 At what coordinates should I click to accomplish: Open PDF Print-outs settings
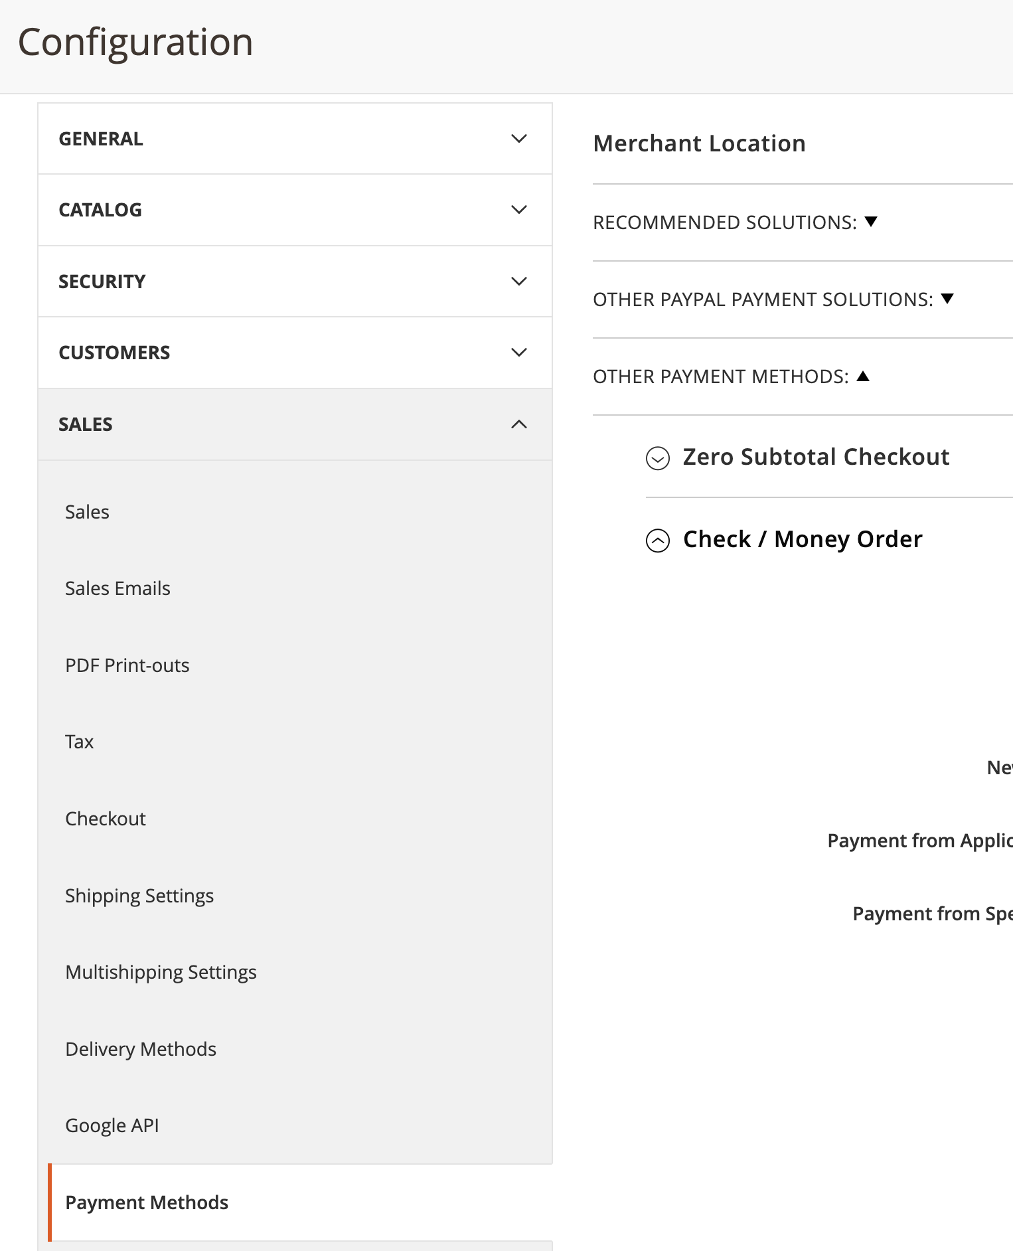tap(127, 665)
